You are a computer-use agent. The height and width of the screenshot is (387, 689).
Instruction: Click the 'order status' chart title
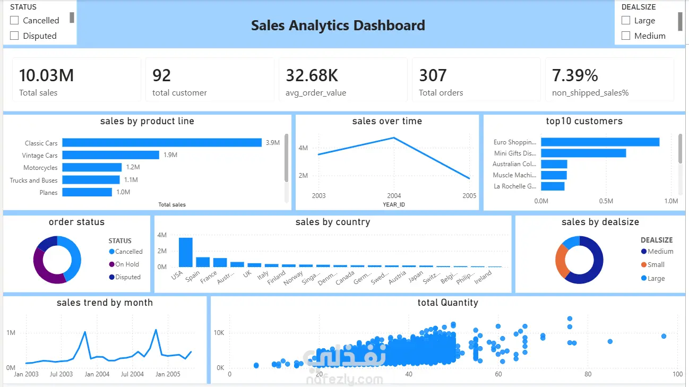coord(76,222)
